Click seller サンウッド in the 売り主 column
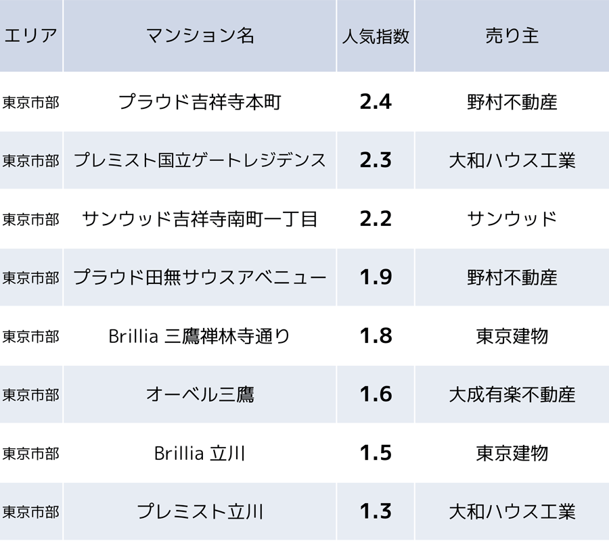The image size is (609, 541). point(512,219)
